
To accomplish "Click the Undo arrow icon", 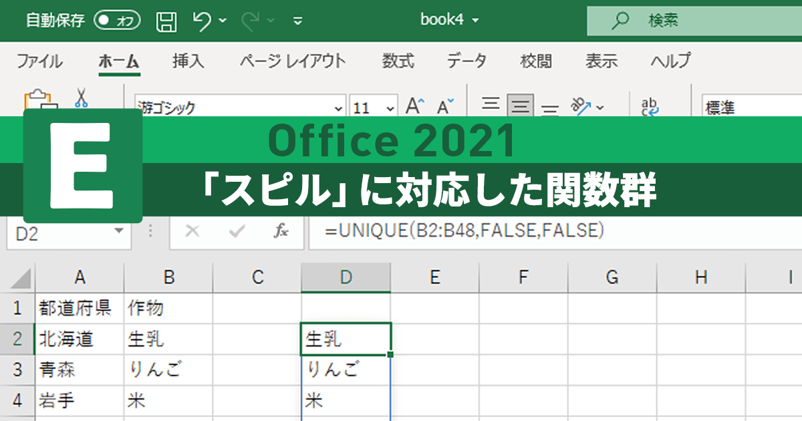I will 202,20.
